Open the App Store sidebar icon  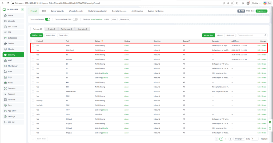pyautogui.click(x=6, y=111)
